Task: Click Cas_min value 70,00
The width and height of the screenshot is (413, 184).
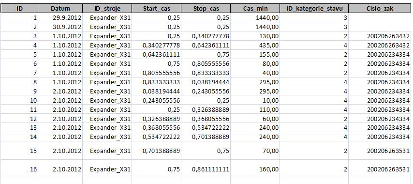Action: (255, 151)
